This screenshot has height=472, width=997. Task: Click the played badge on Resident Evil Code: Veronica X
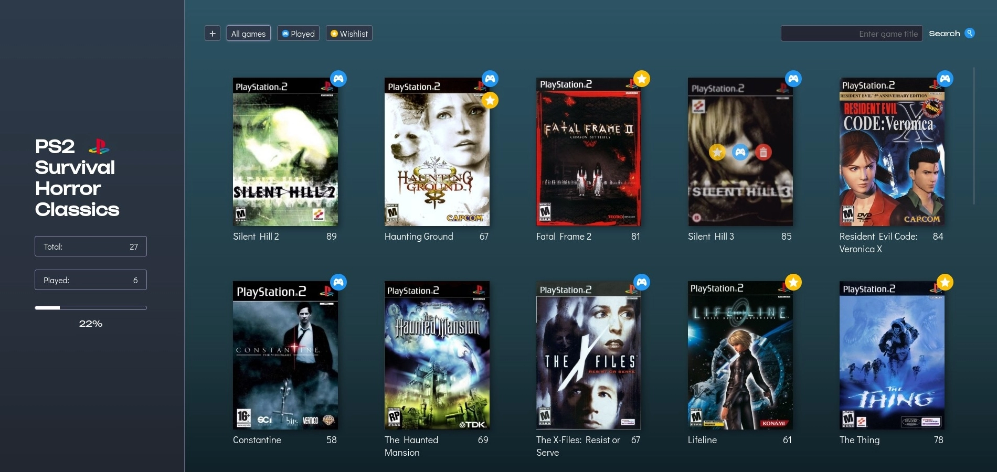(945, 79)
